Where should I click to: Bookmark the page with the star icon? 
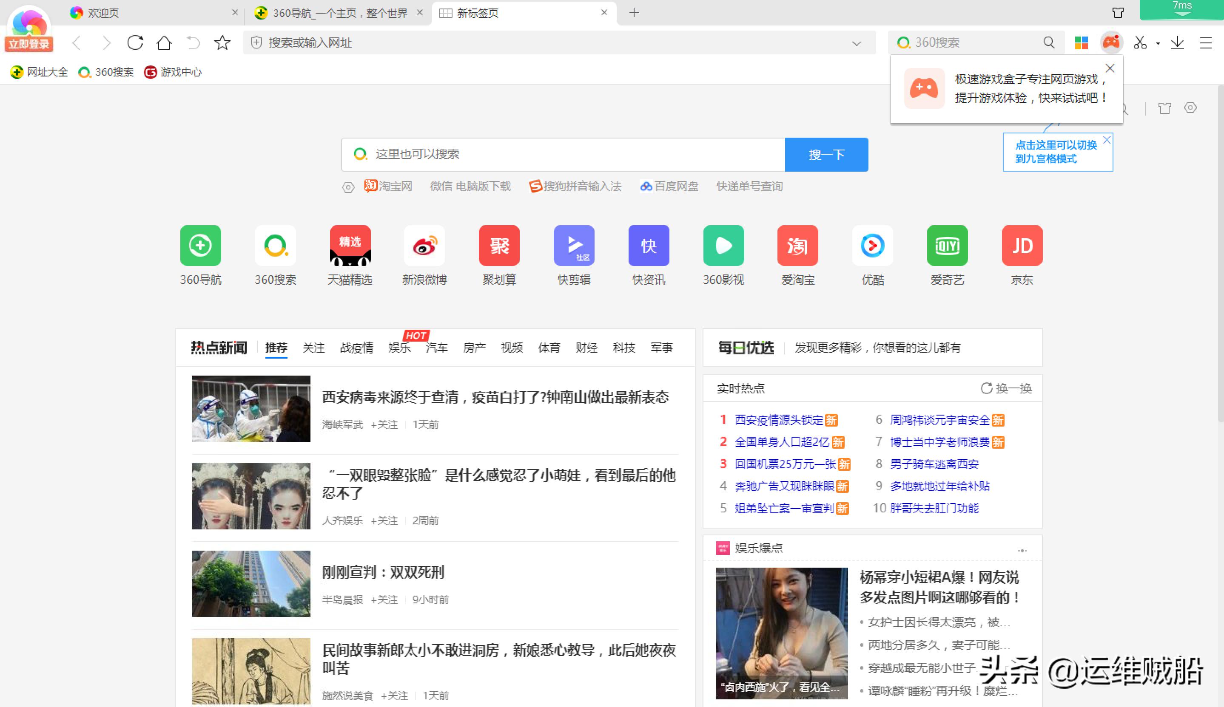(x=222, y=43)
